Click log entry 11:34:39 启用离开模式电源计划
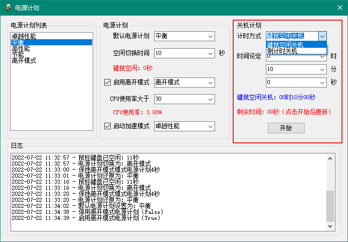The image size is (348, 242). coord(86,218)
